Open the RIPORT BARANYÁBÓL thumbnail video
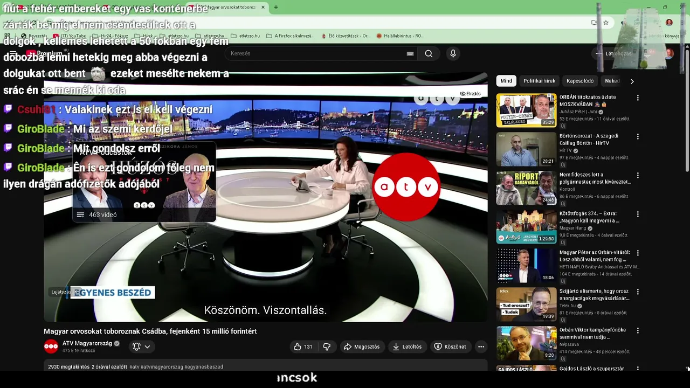 tap(526, 188)
